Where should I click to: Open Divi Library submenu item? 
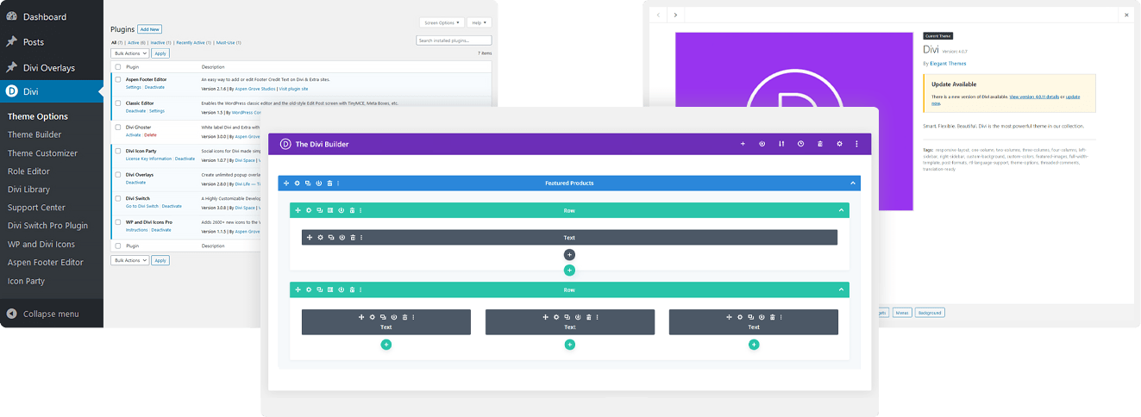(29, 190)
